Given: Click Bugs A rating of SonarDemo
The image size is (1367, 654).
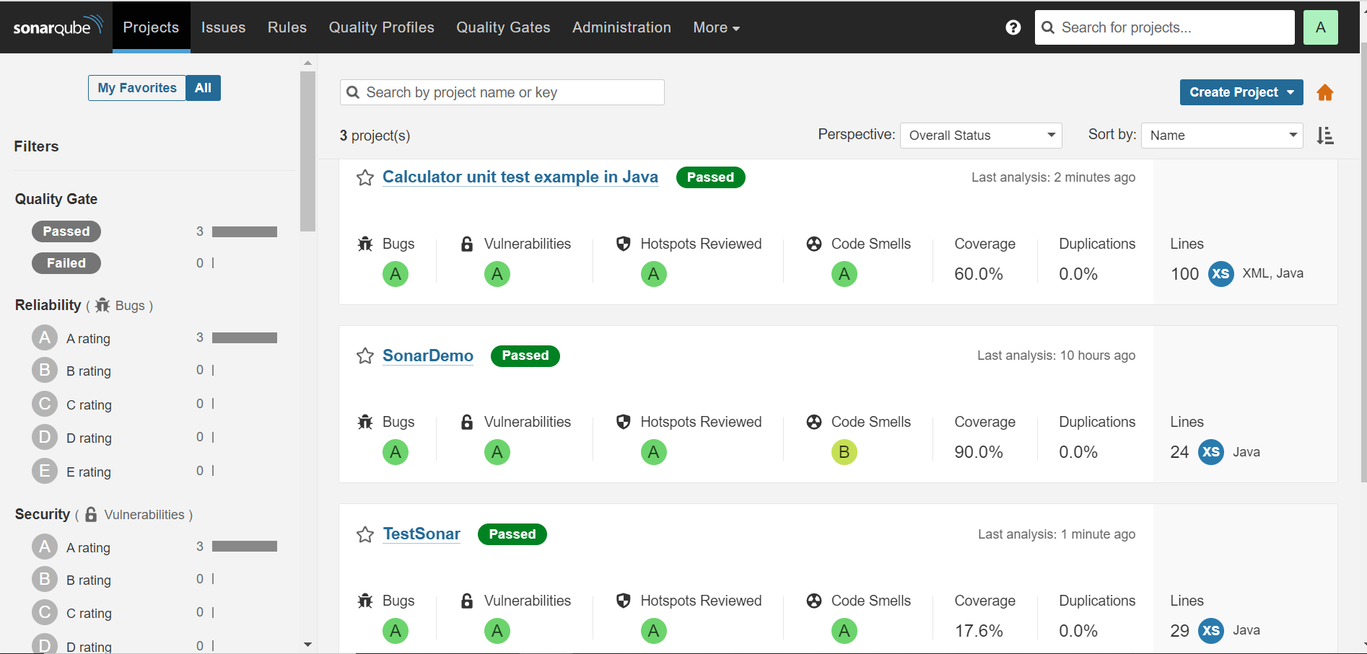Looking at the screenshot, I should 396,452.
